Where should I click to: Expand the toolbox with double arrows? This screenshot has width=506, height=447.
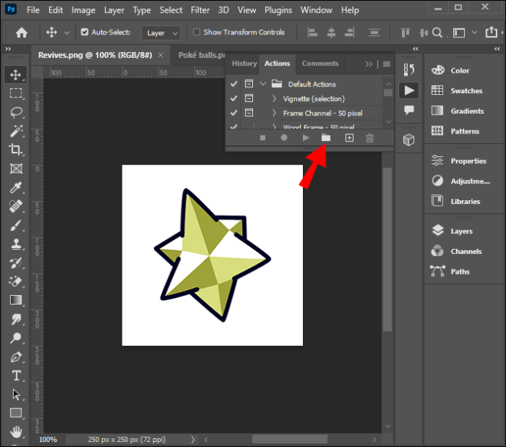pos(8,48)
